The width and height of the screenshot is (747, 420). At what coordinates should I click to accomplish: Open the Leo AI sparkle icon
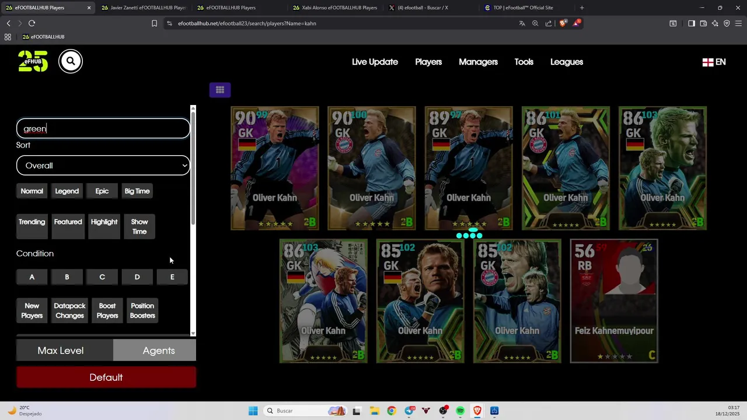tap(715, 23)
